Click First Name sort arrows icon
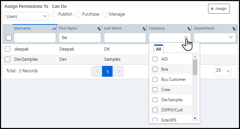 [x=99, y=29]
